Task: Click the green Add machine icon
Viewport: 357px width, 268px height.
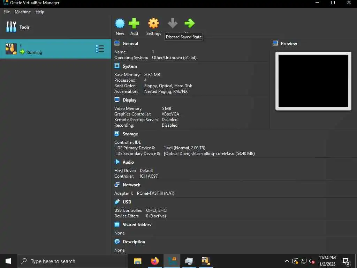Action: pyautogui.click(x=134, y=23)
